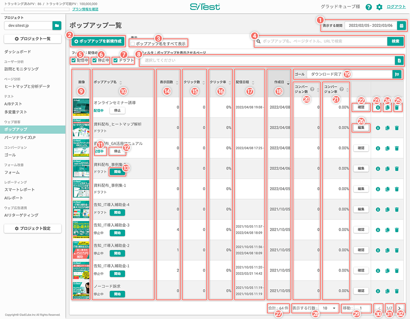The width and height of the screenshot is (410, 319).
Task: Delete the オンラインセミナー誘導 popup
Action: [398, 107]
